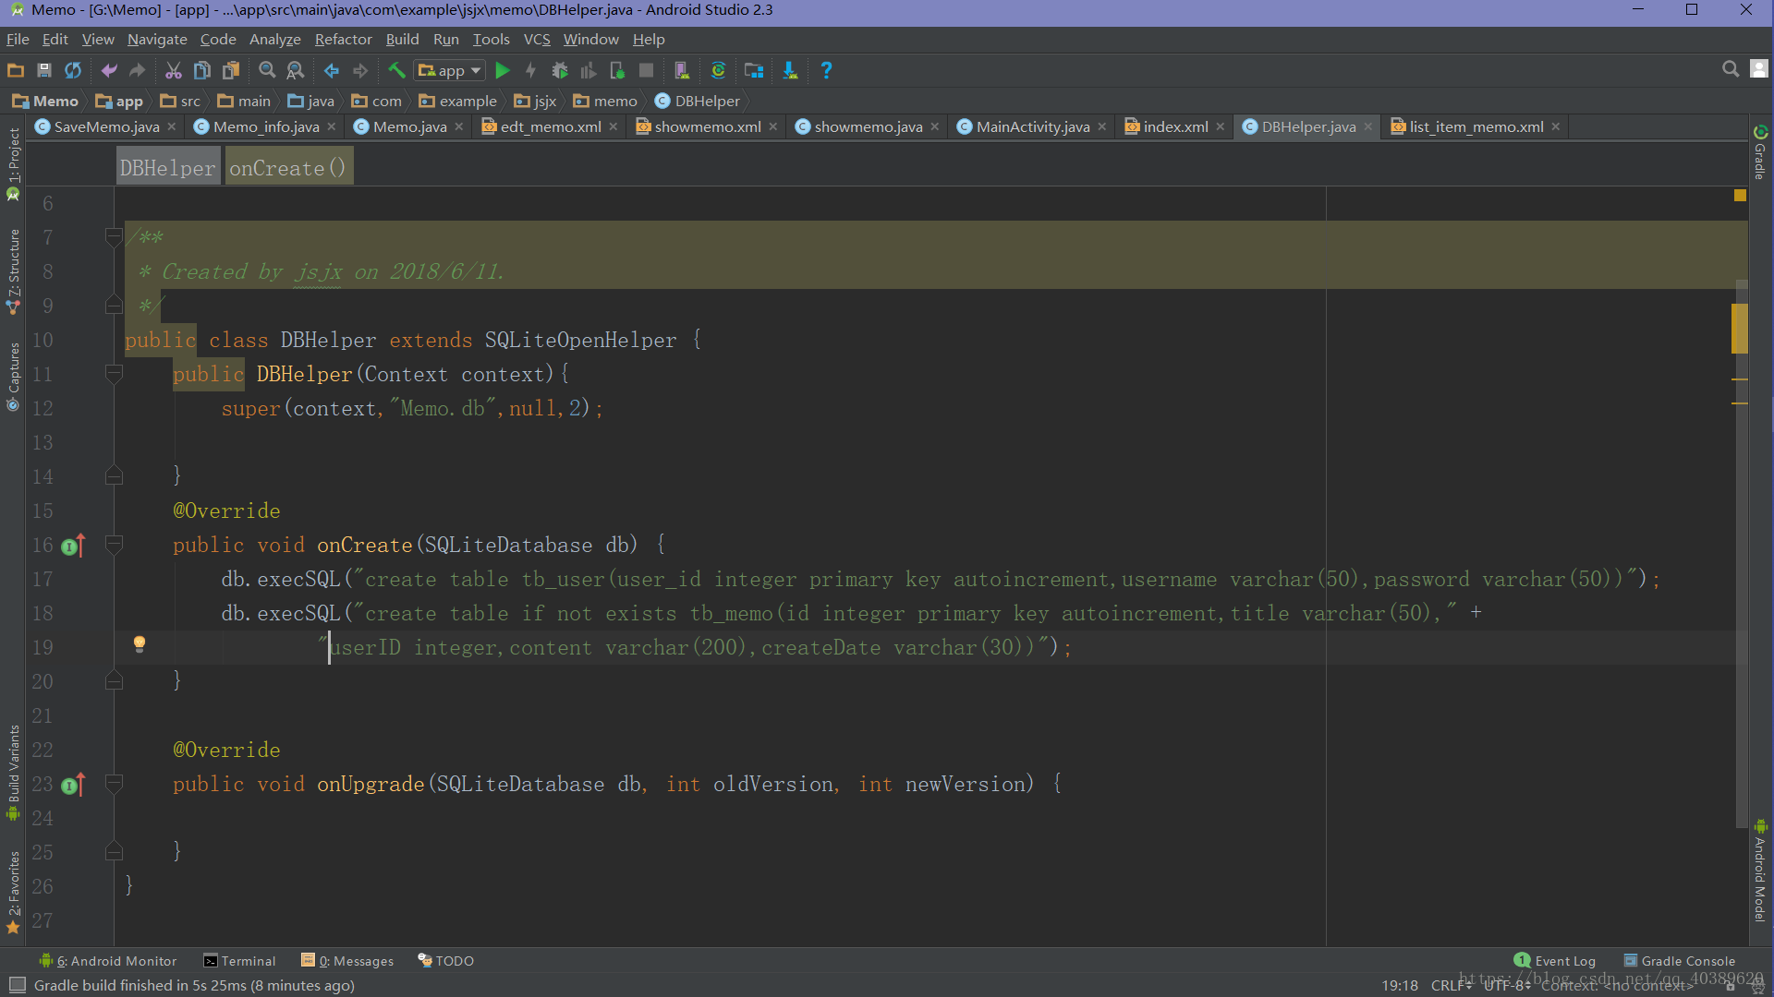The width and height of the screenshot is (1774, 997).
Task: Click Search Everywhere magnifier at top right
Action: pos(1731,69)
